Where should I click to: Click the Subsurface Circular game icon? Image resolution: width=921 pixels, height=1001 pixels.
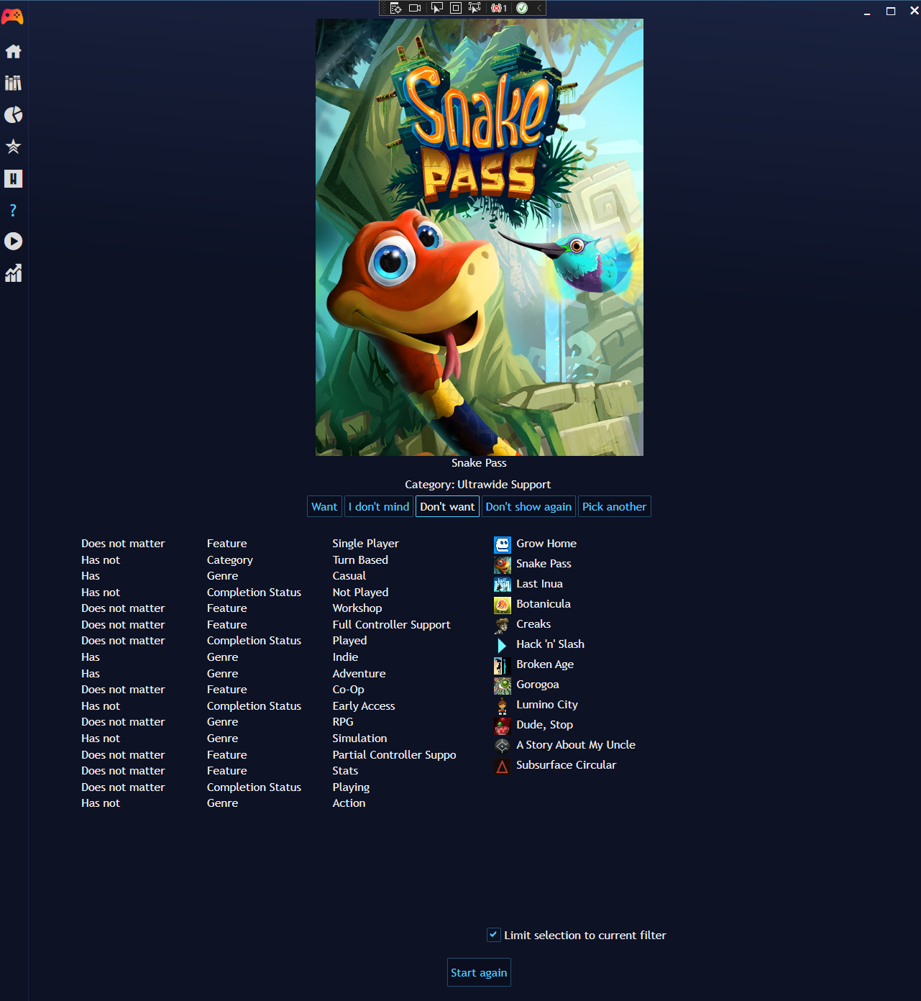503,766
